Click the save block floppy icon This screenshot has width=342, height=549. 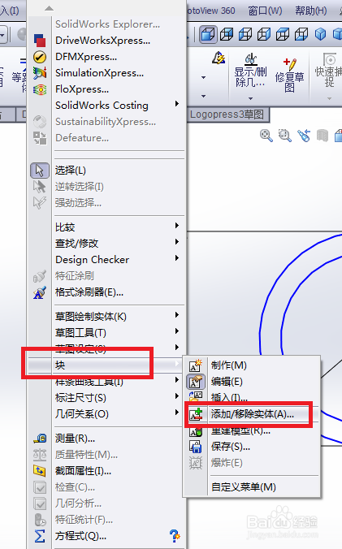pos(196,447)
